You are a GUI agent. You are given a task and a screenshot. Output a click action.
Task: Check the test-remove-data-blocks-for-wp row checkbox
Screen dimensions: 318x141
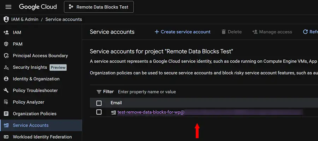(99, 112)
